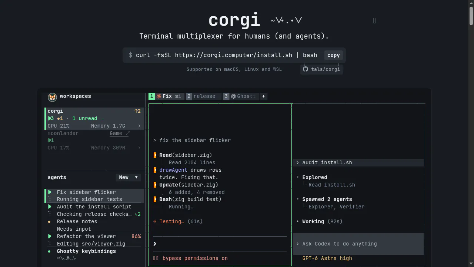Click the Running sidebar tests status line
The width and height of the screenshot is (474, 267).
pos(89,199)
